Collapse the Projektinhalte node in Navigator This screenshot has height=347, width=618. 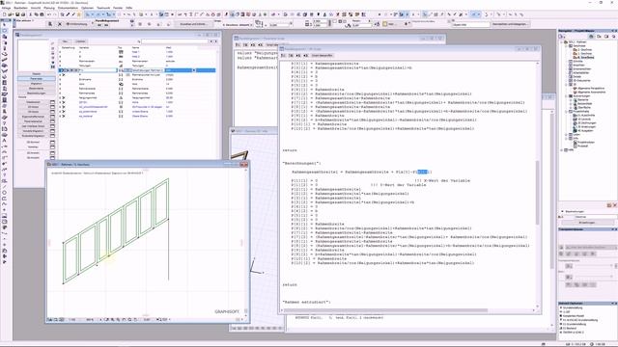coord(566,112)
